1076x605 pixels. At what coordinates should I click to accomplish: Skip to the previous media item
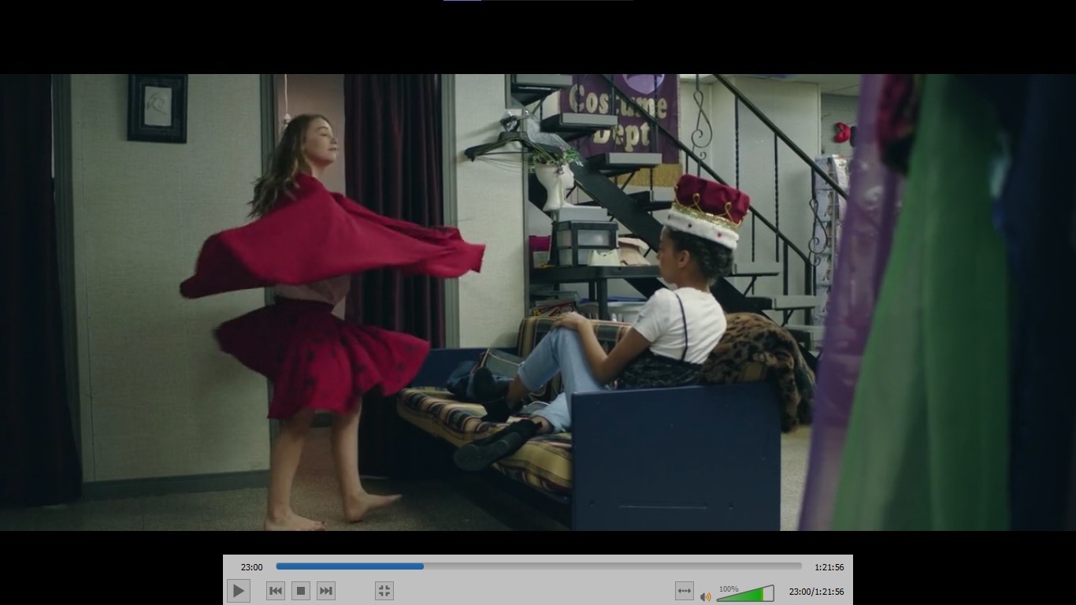[275, 591]
